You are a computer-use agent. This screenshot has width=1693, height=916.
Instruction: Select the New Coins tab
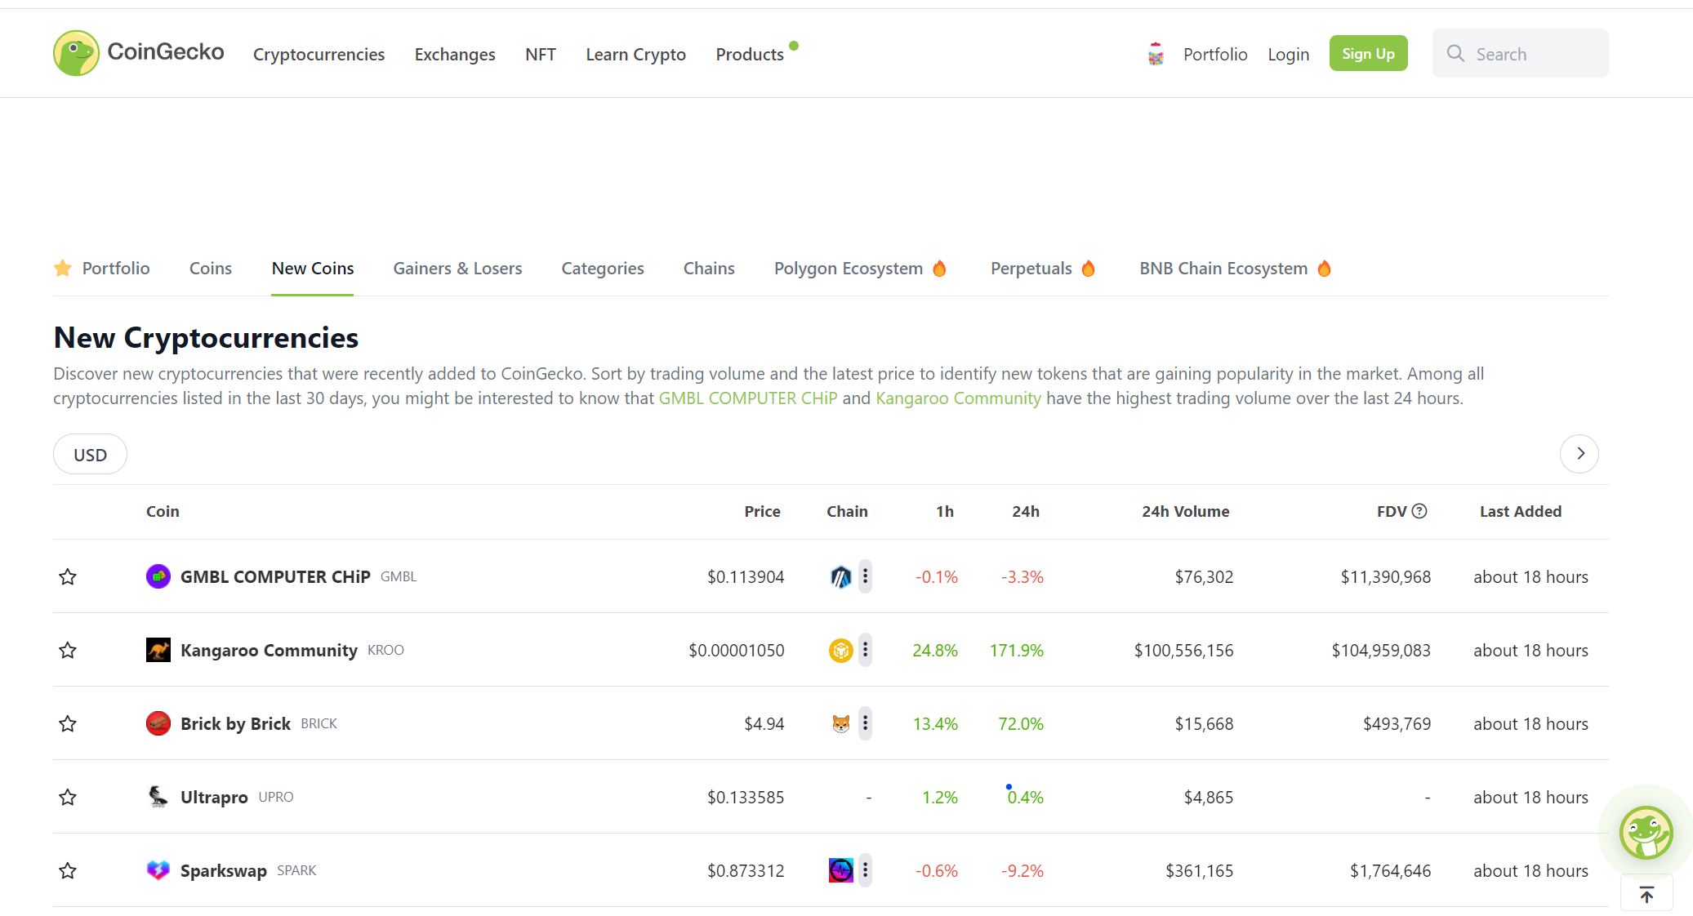(313, 268)
